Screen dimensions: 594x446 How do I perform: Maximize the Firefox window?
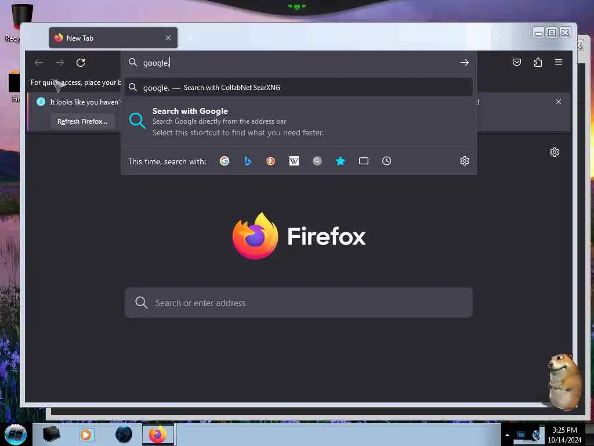[x=552, y=33]
